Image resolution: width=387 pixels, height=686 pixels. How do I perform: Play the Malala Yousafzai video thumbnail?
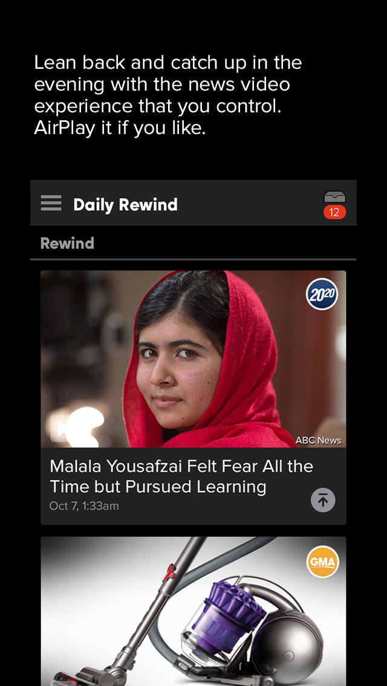(193, 359)
